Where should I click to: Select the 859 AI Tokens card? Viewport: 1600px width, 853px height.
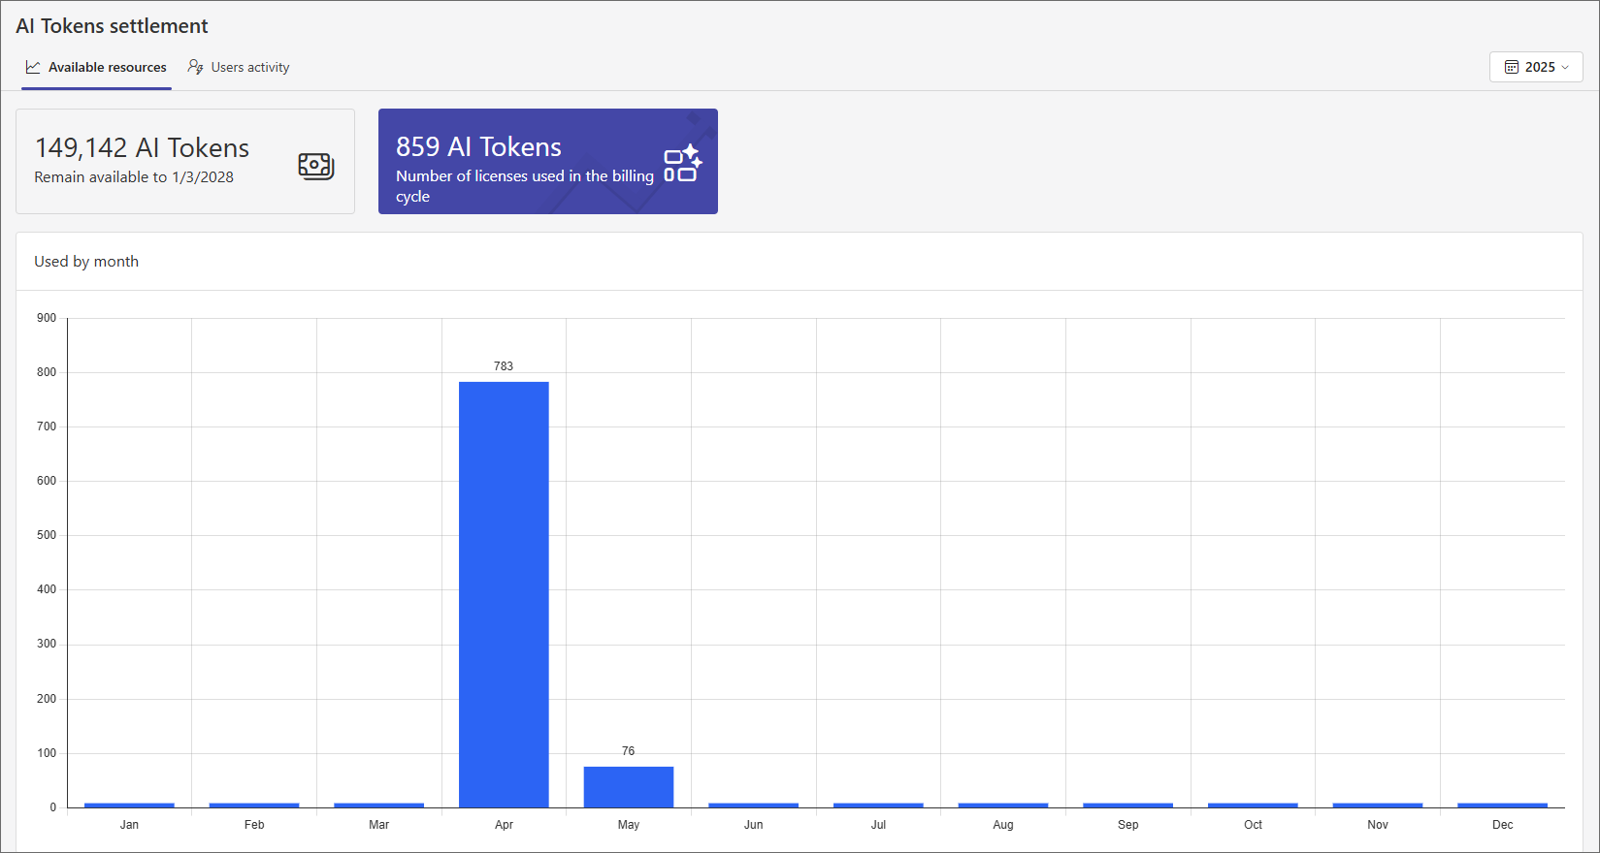tap(548, 161)
